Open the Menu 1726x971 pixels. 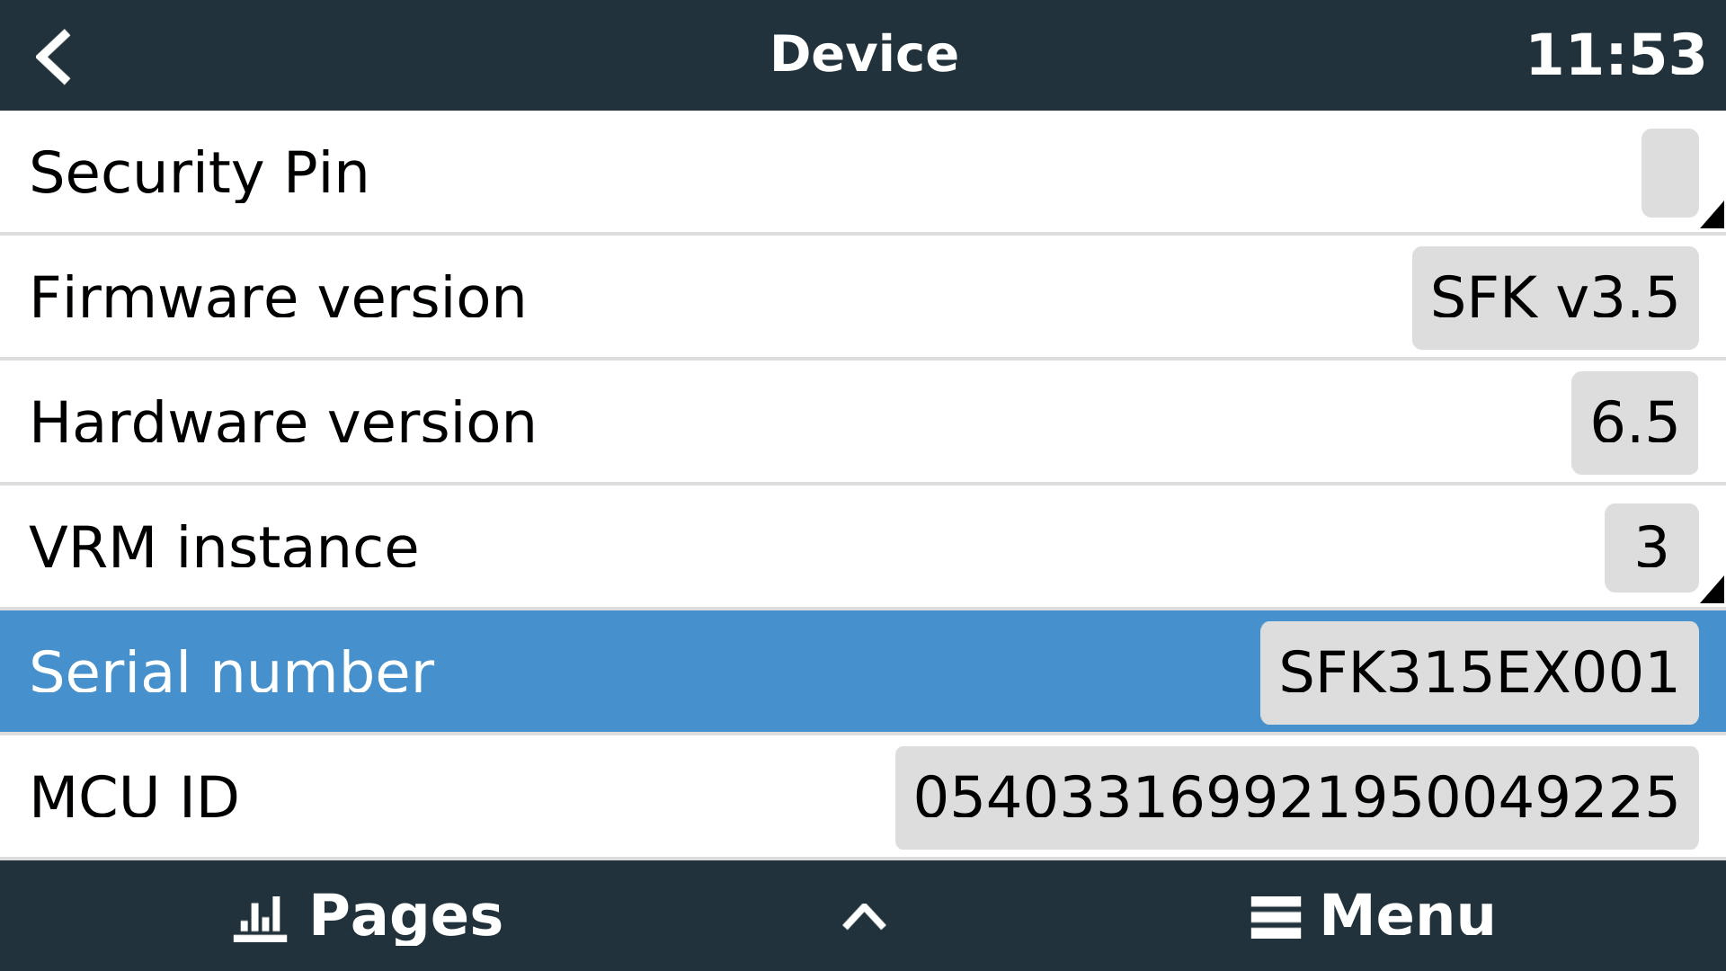click(1407, 916)
